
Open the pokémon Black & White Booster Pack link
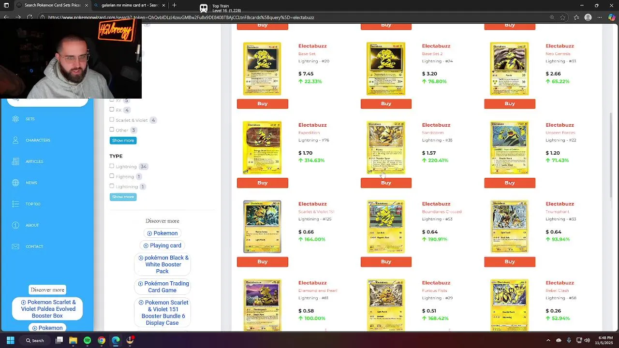[x=162, y=264]
